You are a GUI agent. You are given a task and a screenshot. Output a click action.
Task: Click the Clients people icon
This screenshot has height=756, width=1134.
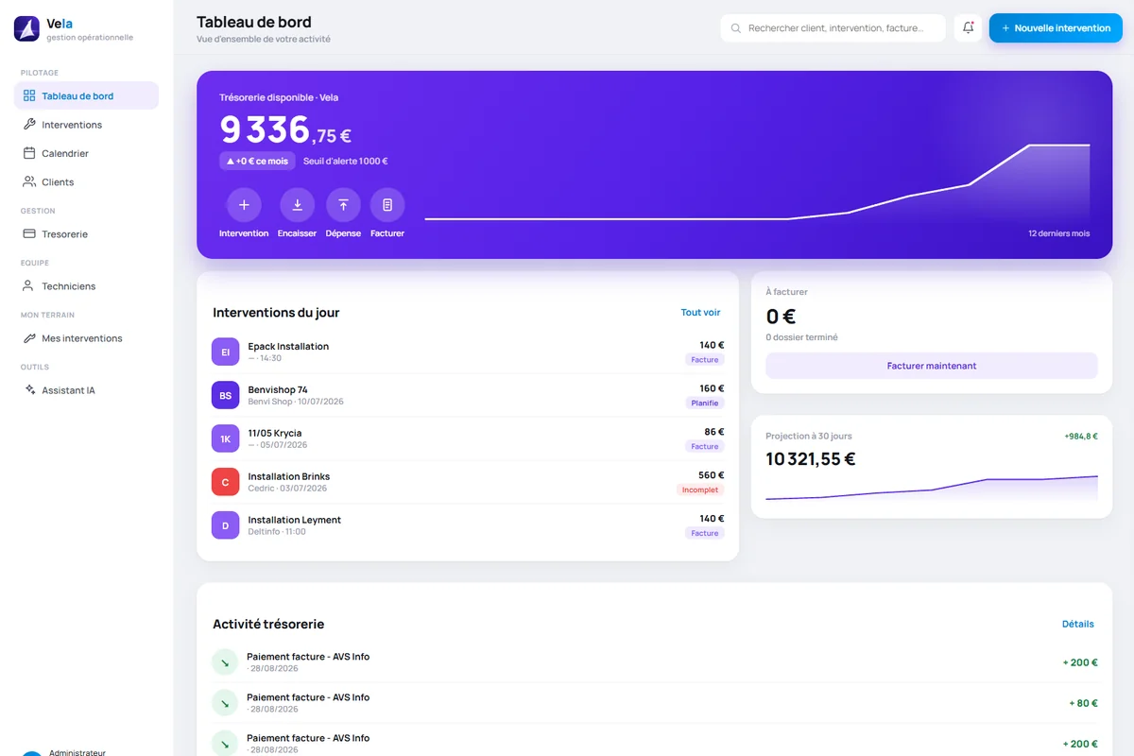click(x=29, y=181)
